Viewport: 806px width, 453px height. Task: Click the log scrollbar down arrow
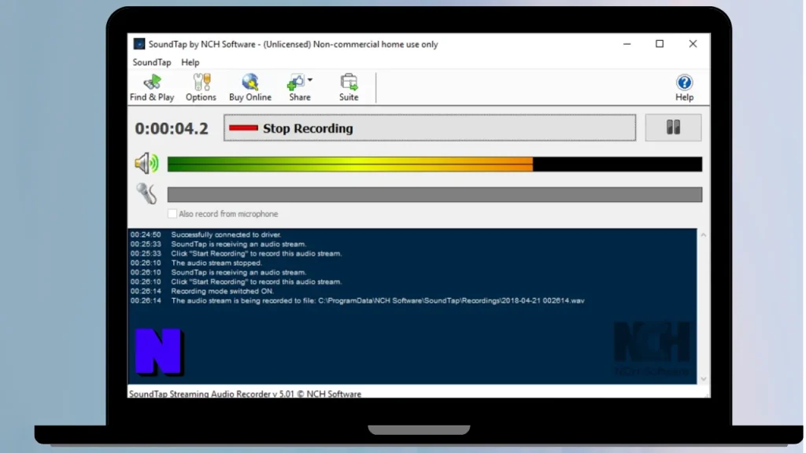click(x=703, y=379)
